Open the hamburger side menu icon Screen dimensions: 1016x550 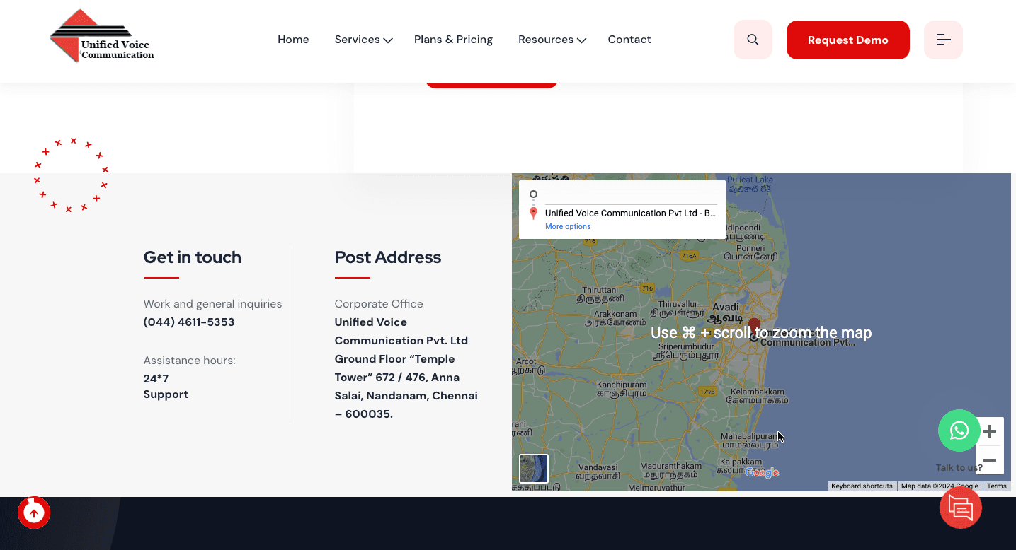[943, 40]
